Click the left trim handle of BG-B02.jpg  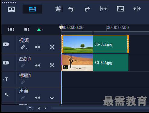point(62,44)
